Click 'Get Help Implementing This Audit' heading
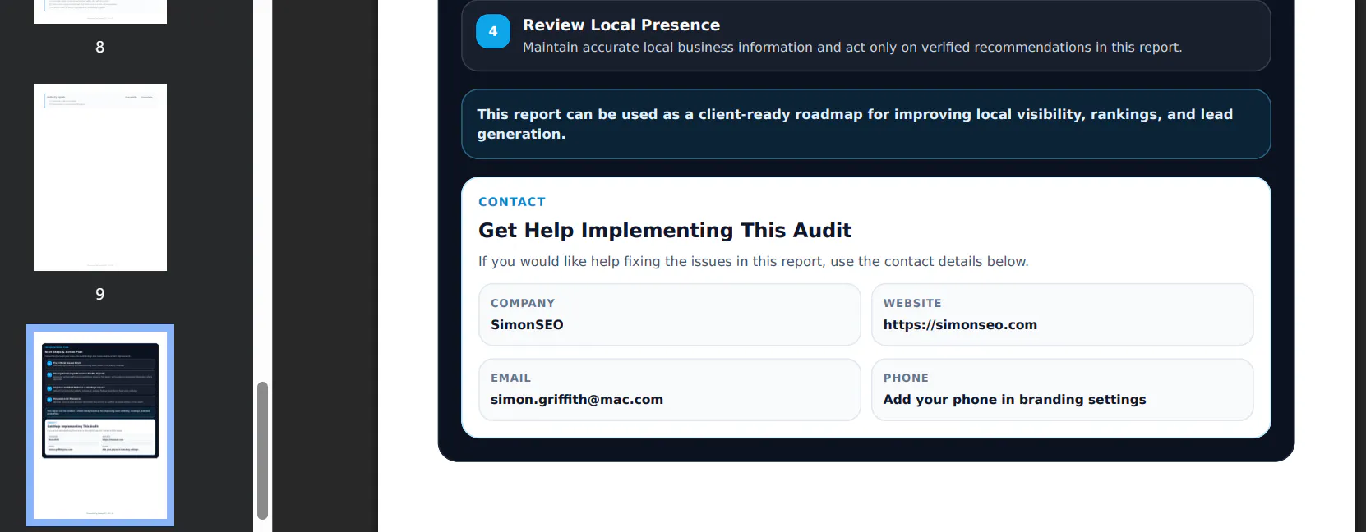 [665, 230]
